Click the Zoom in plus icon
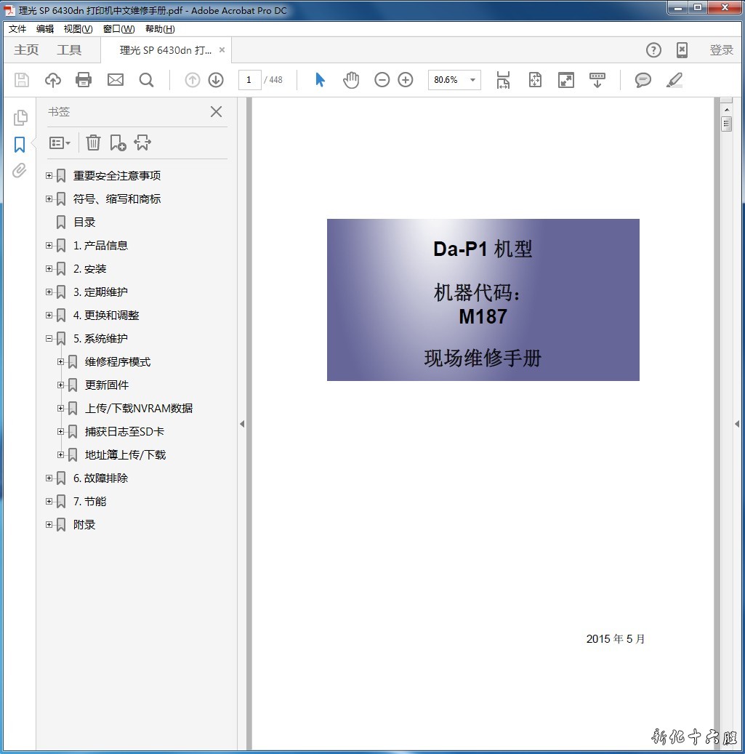 pyautogui.click(x=406, y=80)
